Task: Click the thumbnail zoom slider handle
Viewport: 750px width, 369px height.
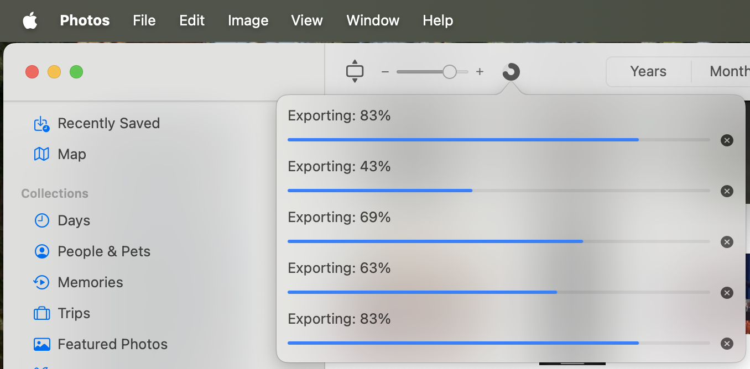Action: pos(450,72)
